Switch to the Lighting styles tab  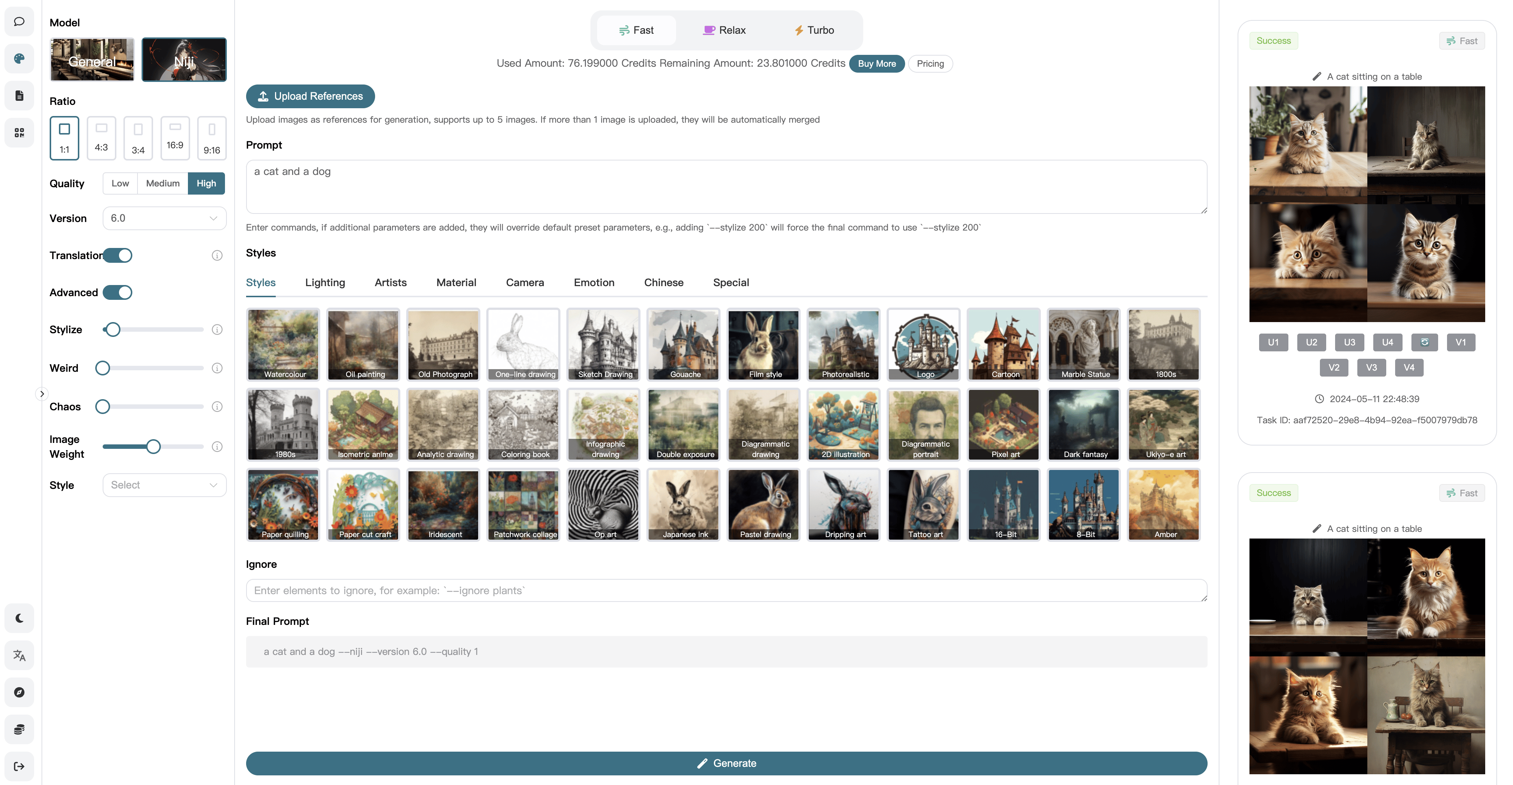click(325, 282)
